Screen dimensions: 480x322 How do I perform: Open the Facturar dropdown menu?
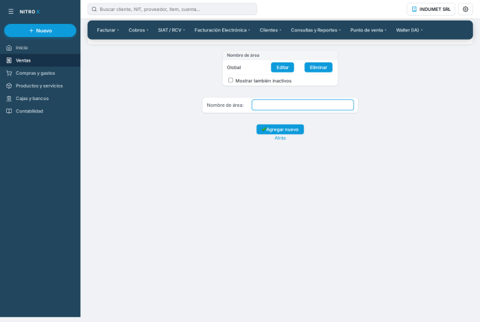click(x=108, y=30)
